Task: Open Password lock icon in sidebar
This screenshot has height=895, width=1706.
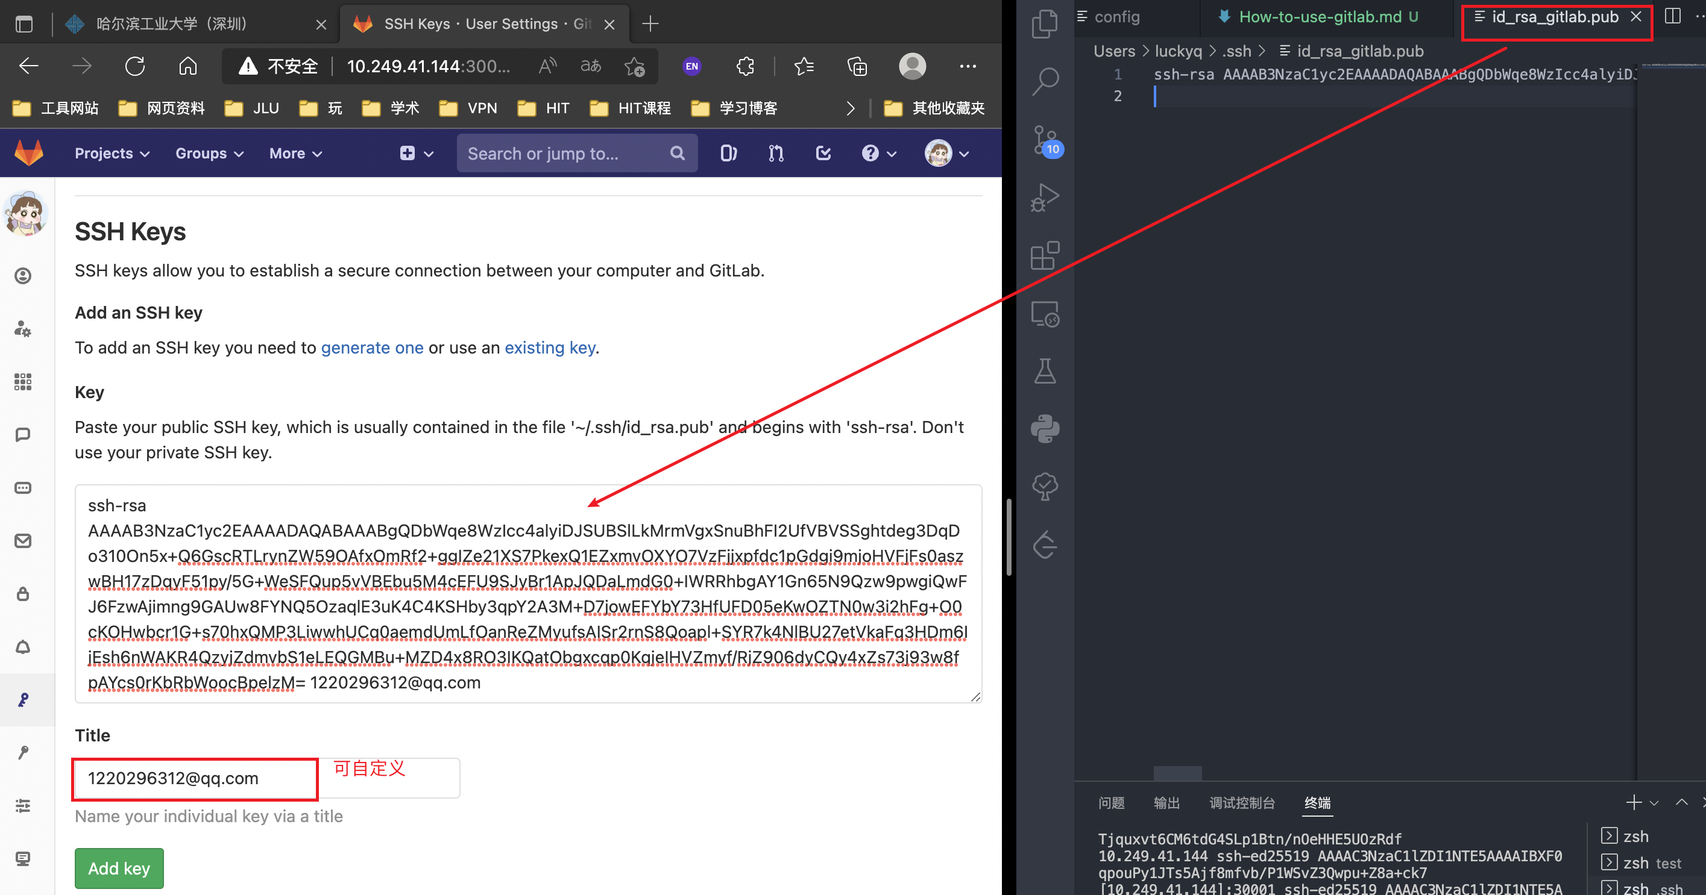Action: 23,593
